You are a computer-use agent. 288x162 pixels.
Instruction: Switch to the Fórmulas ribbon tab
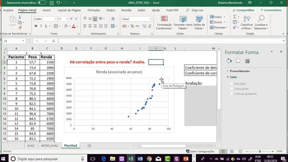click(x=94, y=10)
